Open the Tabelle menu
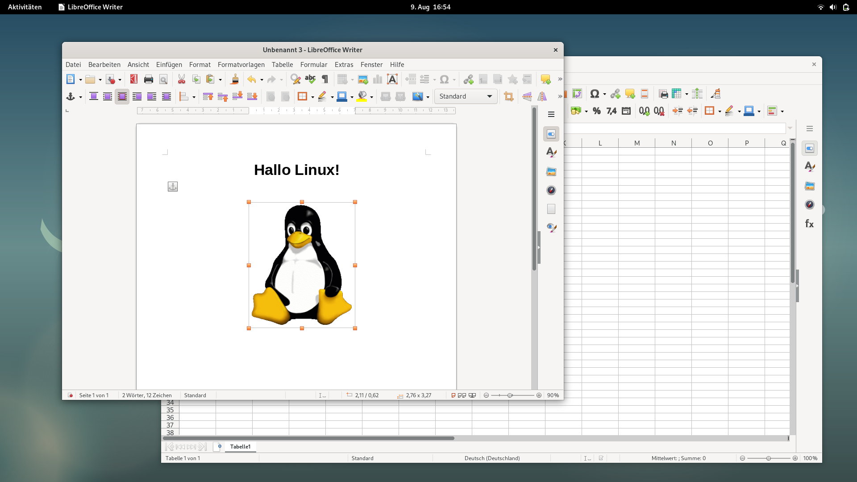The height and width of the screenshot is (482, 857). (x=283, y=65)
